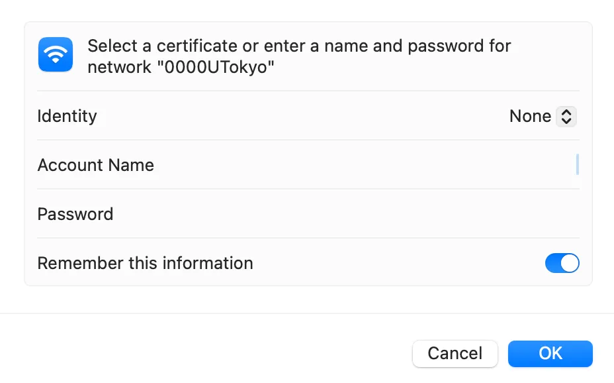
Task: Click the Identity up-down chevron arrows
Action: (566, 117)
